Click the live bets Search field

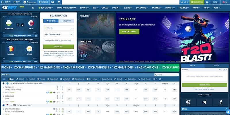(166, 75)
